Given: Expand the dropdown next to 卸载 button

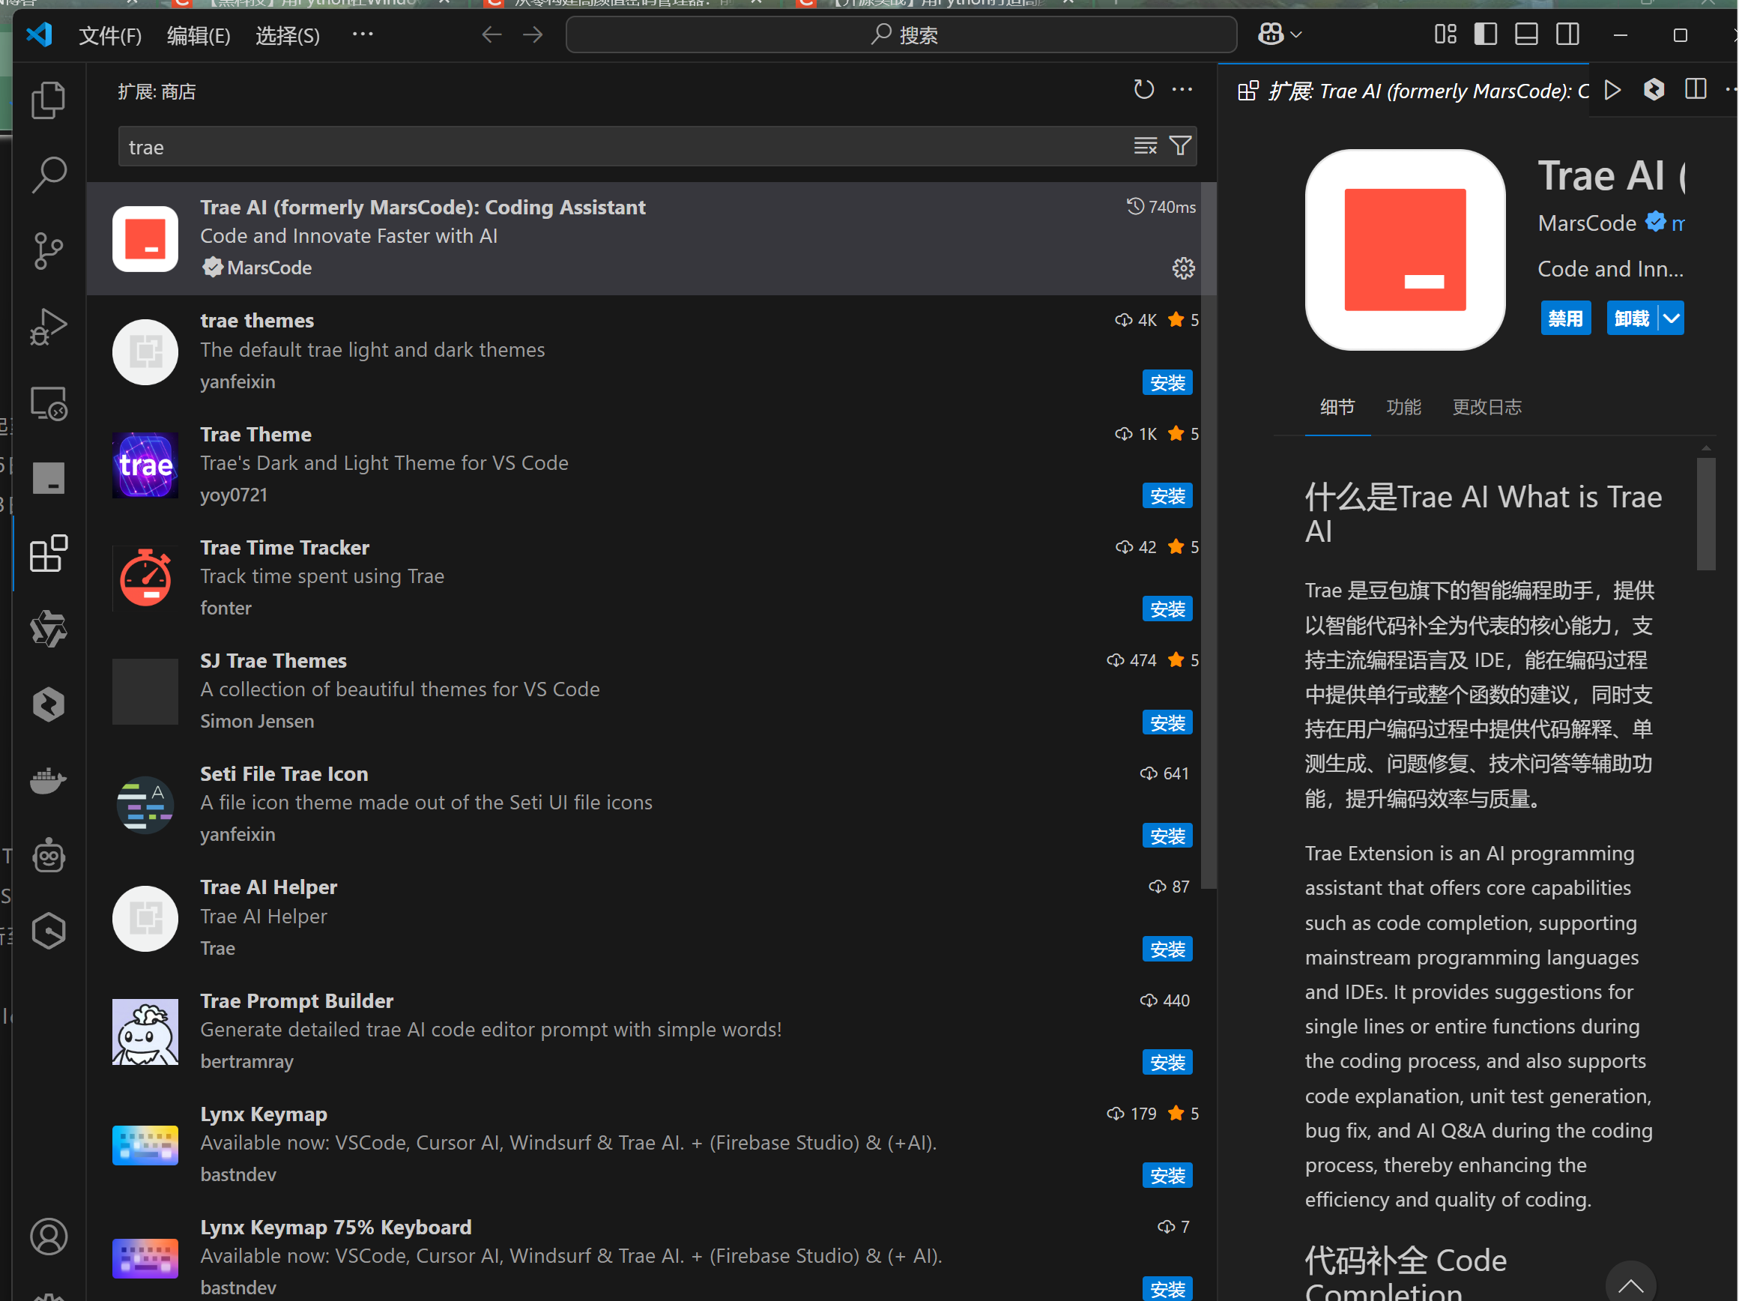Looking at the screenshot, I should pyautogui.click(x=1671, y=318).
